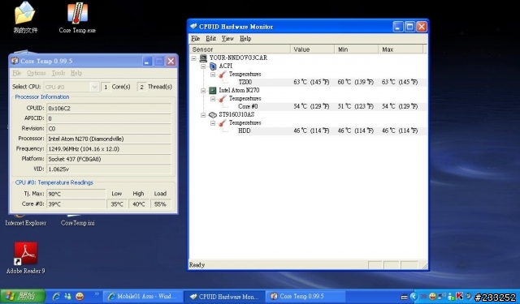Click the smiley icon in system tray
The image size is (520, 304).
432,297
